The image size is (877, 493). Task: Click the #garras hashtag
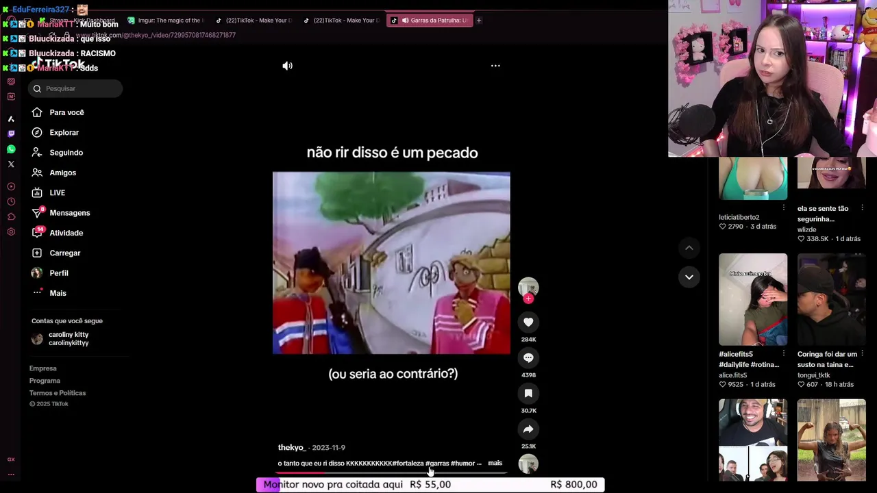437,464
